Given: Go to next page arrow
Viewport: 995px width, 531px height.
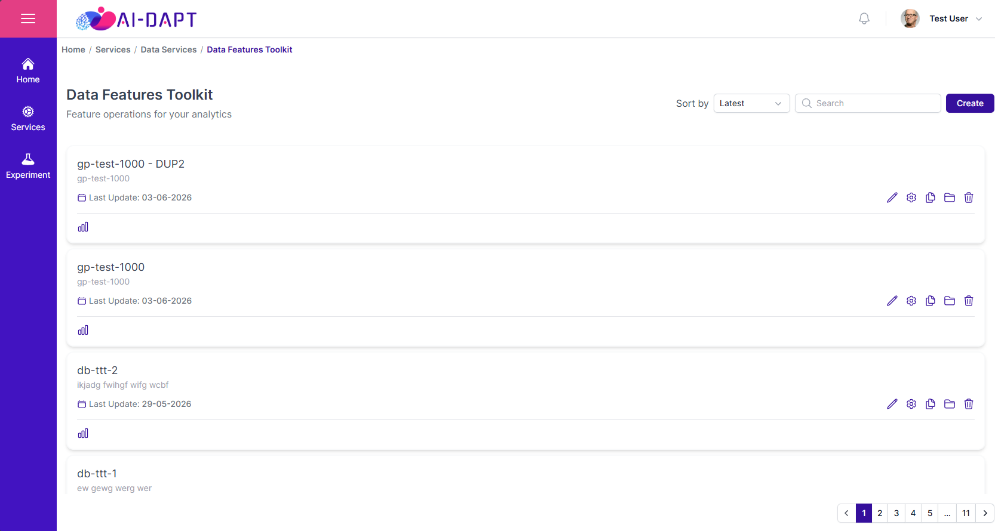Looking at the screenshot, I should [x=985, y=513].
